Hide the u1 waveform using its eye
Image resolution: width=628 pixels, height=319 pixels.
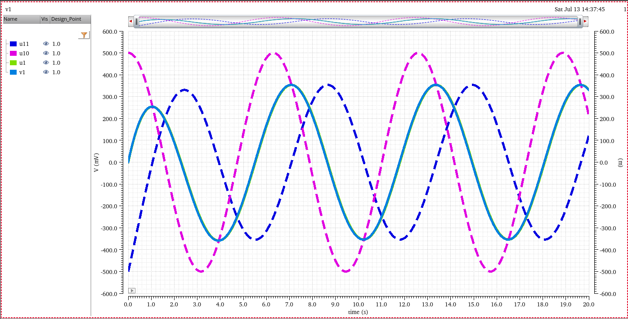click(46, 63)
